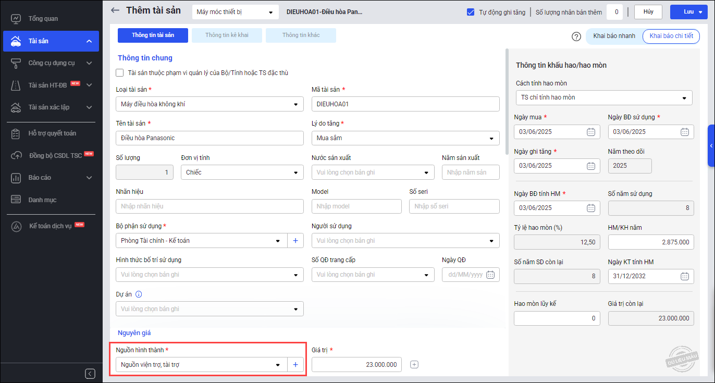The image size is (715, 383).
Task: Collapse the Tài sản sidebar menu chevron
Action: [89, 41]
